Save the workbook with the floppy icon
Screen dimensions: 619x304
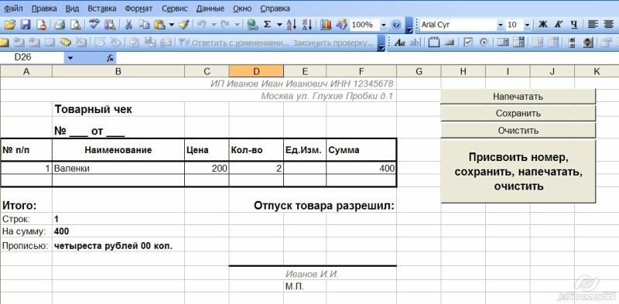point(26,25)
